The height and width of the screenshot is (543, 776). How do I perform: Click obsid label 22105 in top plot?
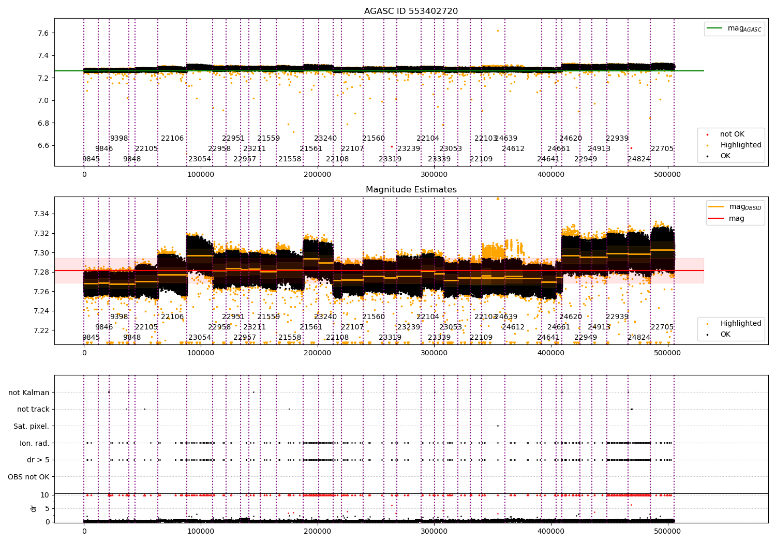coord(146,149)
